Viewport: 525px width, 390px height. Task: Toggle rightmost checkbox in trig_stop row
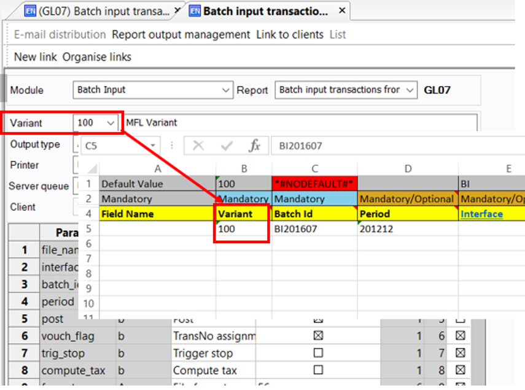pyautogui.click(x=460, y=353)
